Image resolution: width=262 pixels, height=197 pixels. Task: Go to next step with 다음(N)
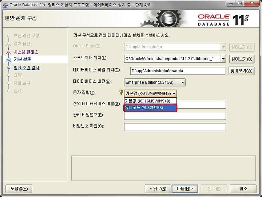click(185, 189)
